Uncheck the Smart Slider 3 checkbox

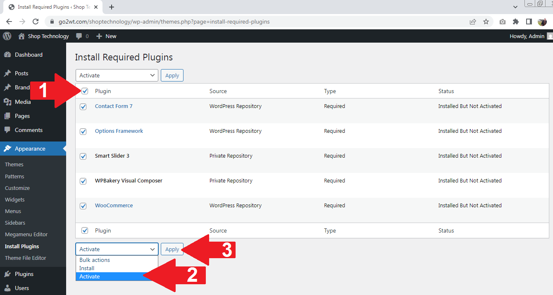click(83, 156)
